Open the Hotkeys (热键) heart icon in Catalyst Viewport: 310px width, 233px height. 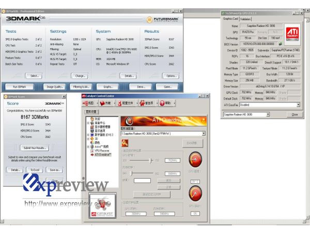[x=105, y=103]
